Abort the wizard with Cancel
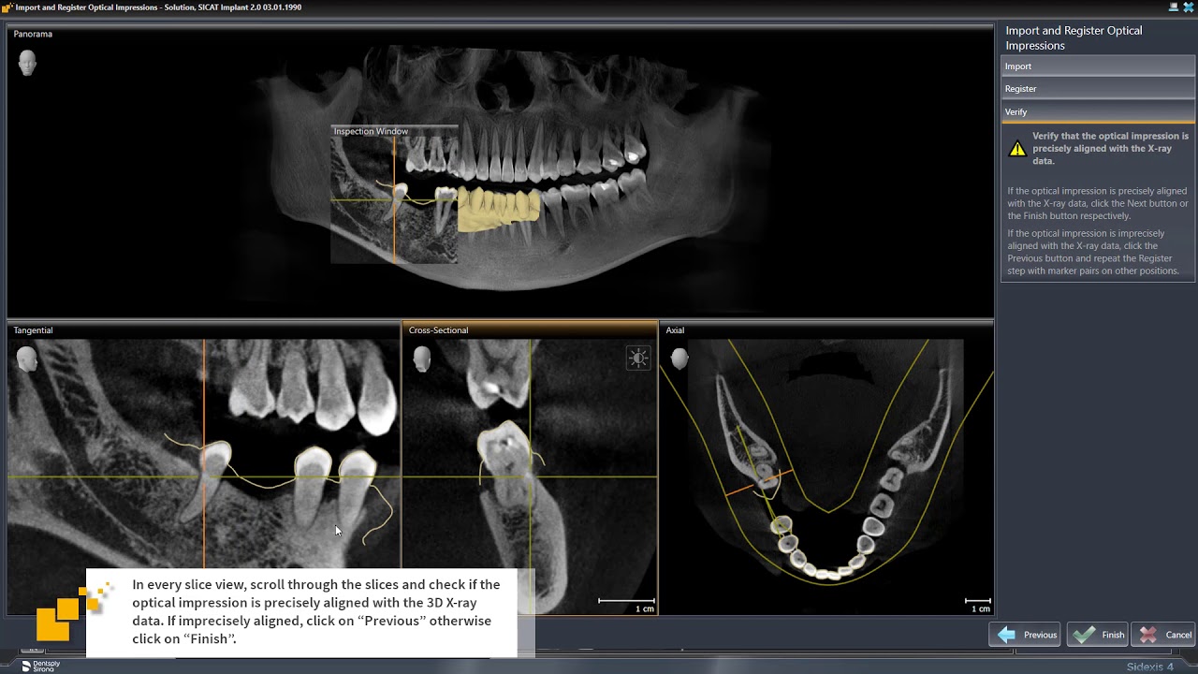Image resolution: width=1198 pixels, height=674 pixels. [x=1164, y=635]
